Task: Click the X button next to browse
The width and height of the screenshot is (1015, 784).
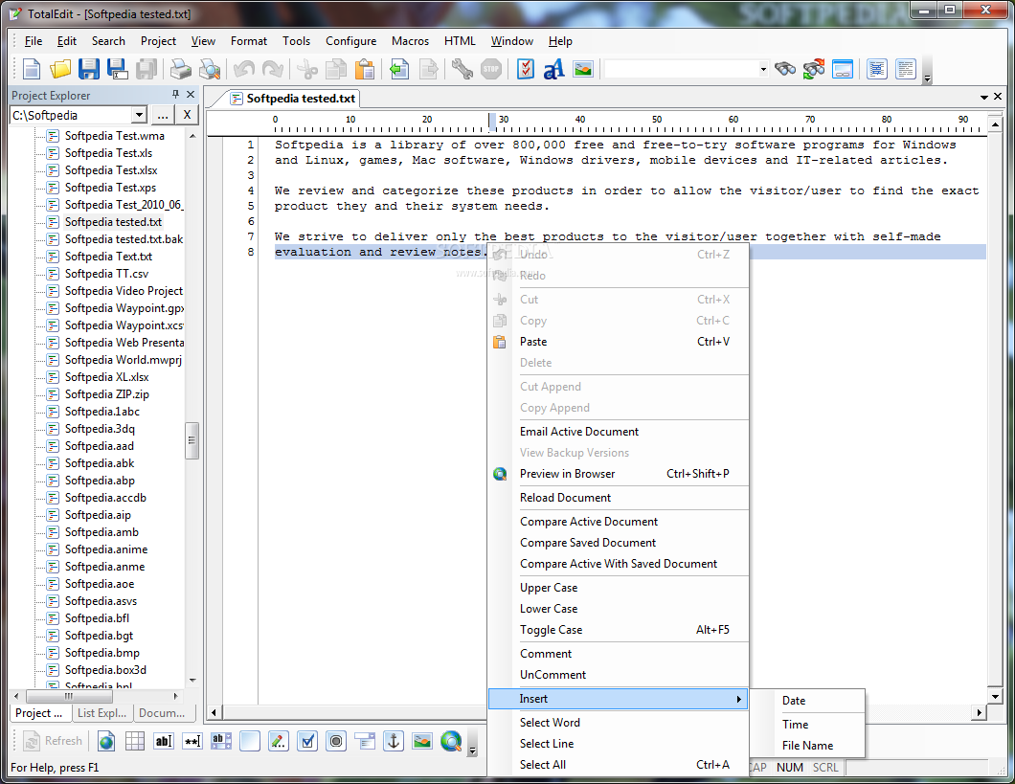Action: tap(187, 115)
